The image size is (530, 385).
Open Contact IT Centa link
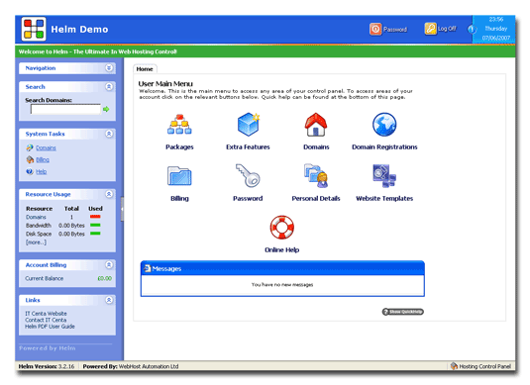(x=46, y=320)
